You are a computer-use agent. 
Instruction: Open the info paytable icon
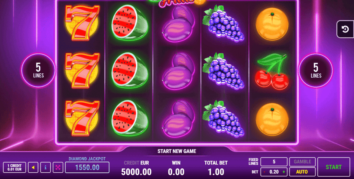(45, 168)
